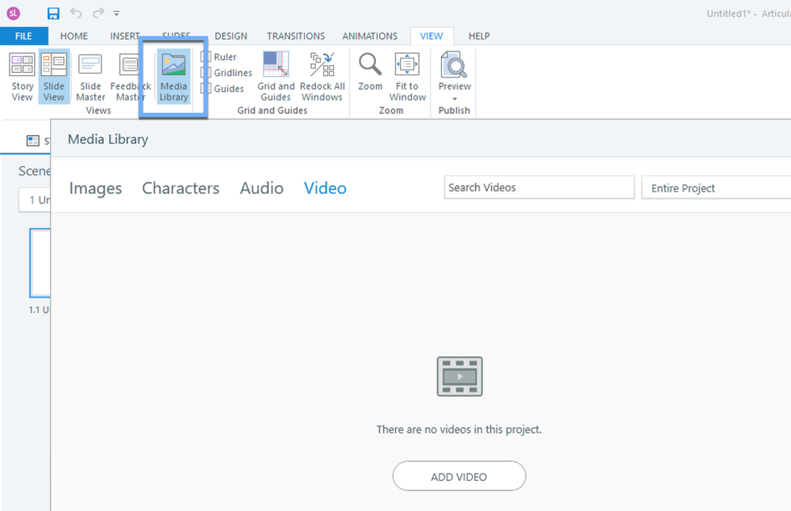Expand the Quick Access Toolbar customize arrow
This screenshot has height=511, width=791.
[116, 13]
